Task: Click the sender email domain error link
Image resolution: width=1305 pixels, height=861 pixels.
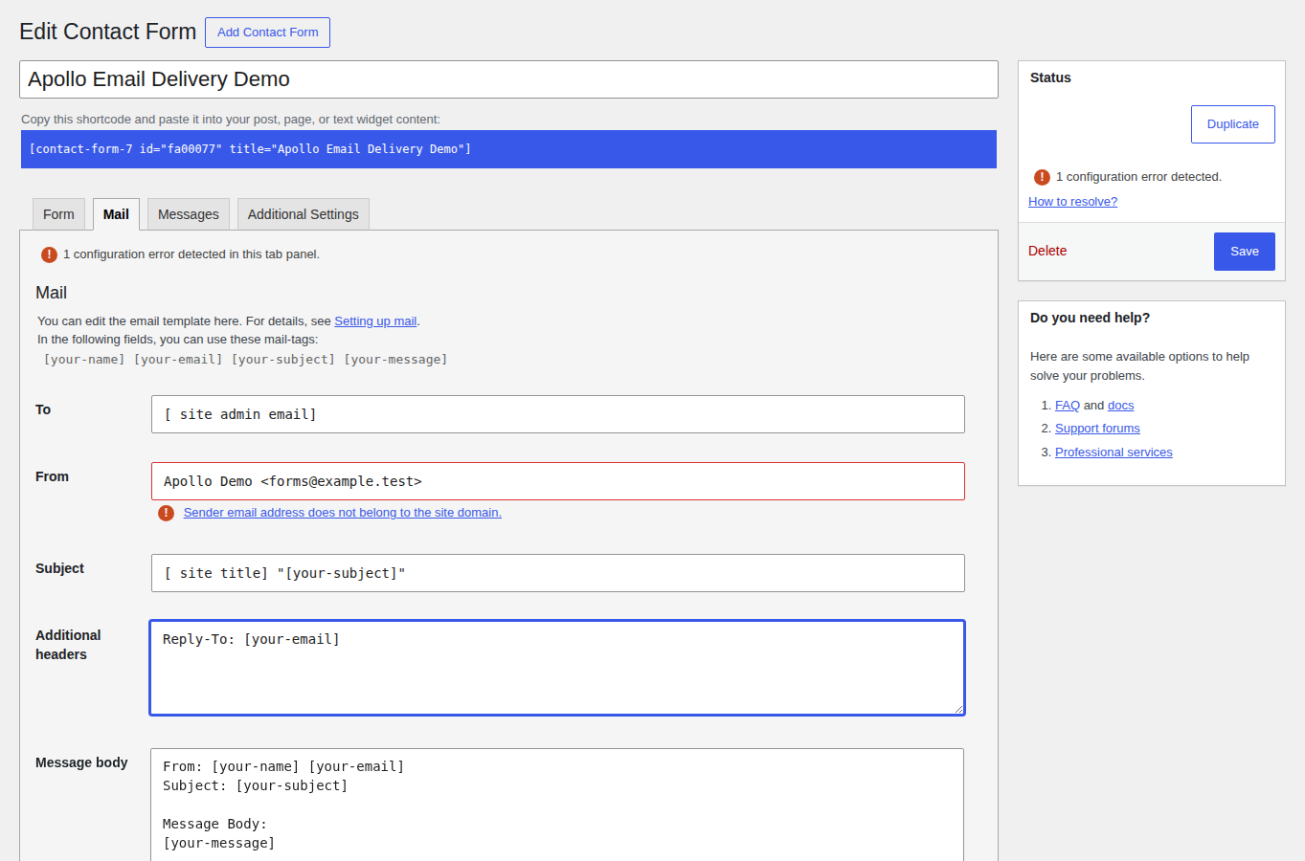Action: coord(342,513)
